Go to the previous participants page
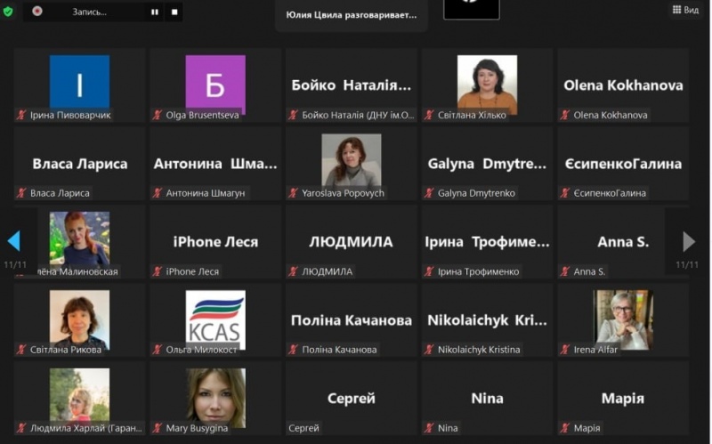The width and height of the screenshot is (712, 444). click(14, 240)
